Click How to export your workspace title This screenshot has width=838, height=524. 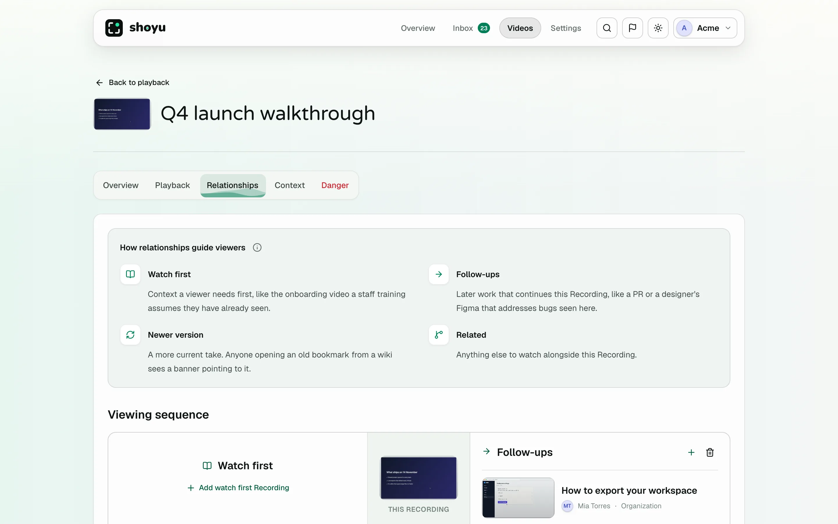click(629, 491)
